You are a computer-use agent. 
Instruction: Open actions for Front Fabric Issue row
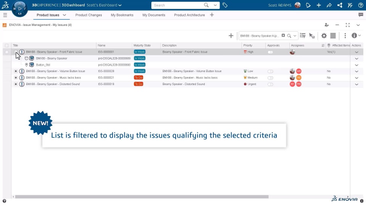coord(357,52)
